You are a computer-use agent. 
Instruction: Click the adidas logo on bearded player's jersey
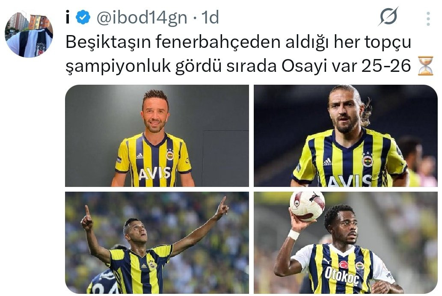(327, 162)
